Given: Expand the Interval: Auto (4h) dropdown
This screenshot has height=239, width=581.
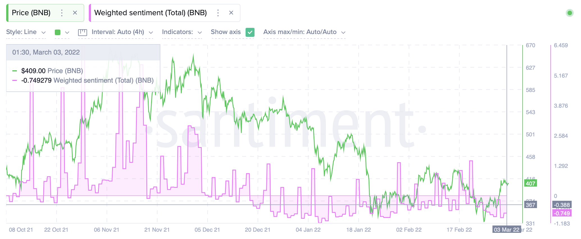Looking at the screenshot, I should pos(121,32).
